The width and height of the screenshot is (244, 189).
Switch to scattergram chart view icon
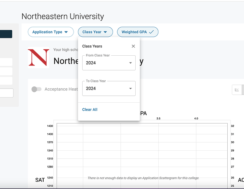coord(237,90)
